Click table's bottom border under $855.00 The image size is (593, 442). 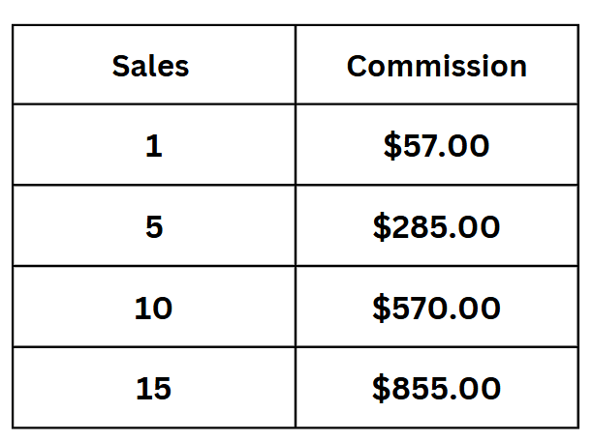pos(436,427)
